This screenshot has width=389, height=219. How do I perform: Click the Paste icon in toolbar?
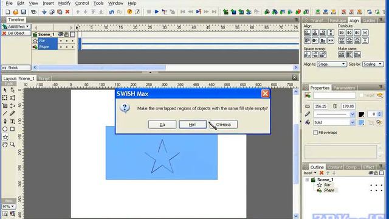click(60, 12)
